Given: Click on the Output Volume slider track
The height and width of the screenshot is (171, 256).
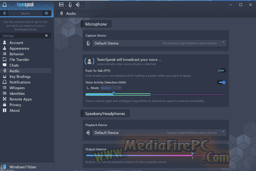Looking at the screenshot, I should pos(156,155).
